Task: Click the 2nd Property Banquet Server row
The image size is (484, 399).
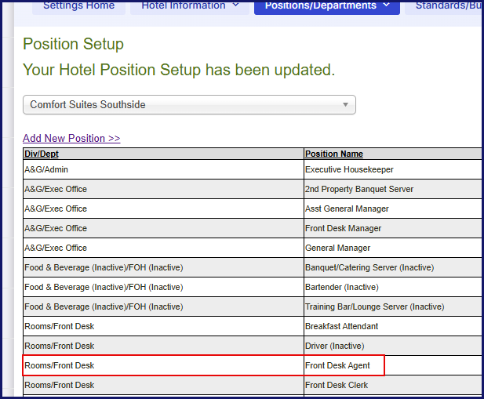Action: coord(358,189)
